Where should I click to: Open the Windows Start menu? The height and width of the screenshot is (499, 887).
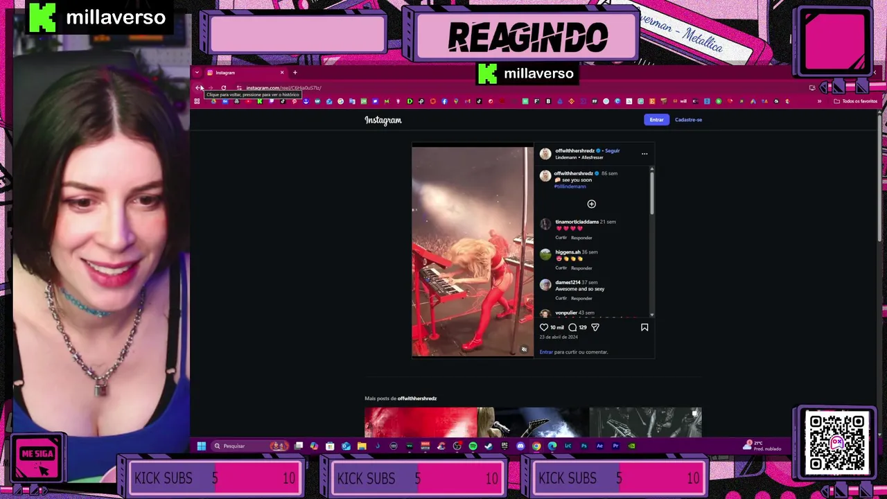(x=201, y=446)
